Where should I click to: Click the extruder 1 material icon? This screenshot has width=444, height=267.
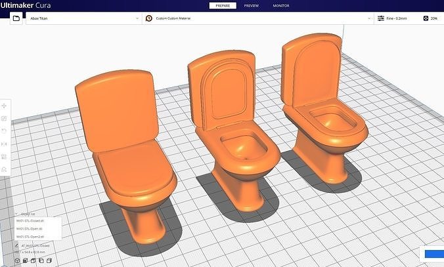(149, 18)
